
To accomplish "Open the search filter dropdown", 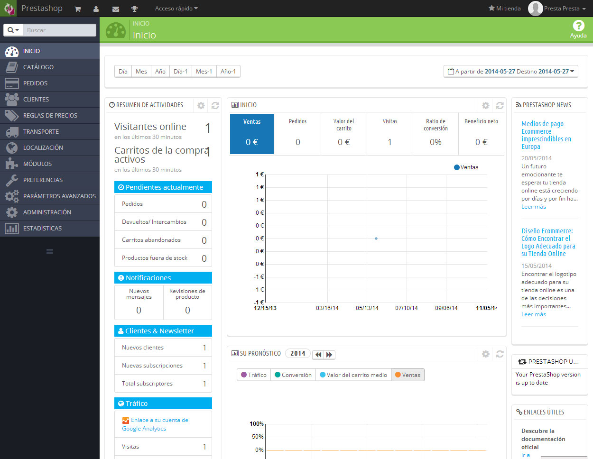I will click(x=13, y=30).
